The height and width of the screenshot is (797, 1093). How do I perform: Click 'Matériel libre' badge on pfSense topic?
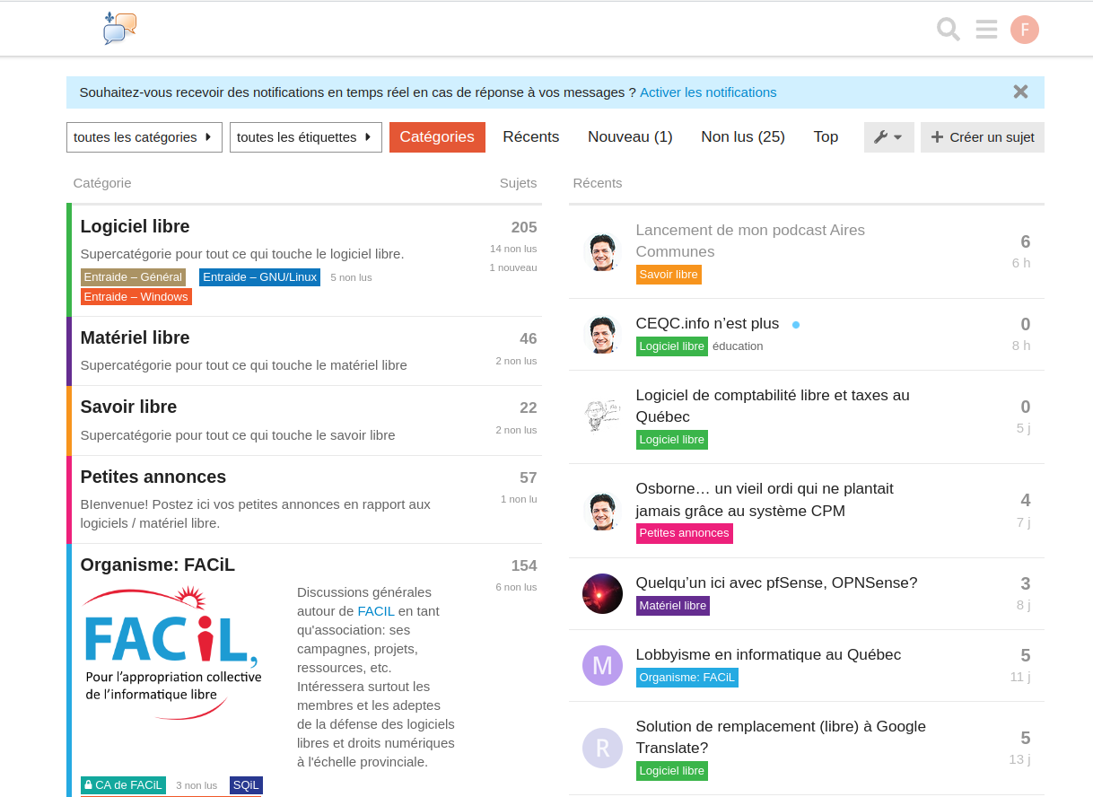pos(673,606)
